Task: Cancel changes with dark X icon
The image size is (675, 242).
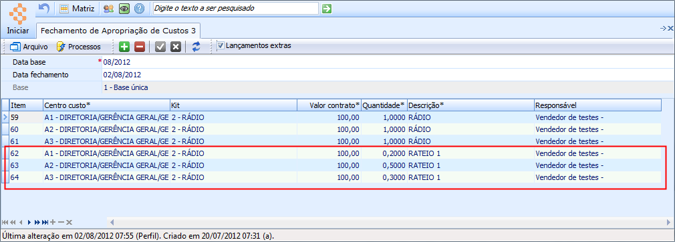Action: 175,47
